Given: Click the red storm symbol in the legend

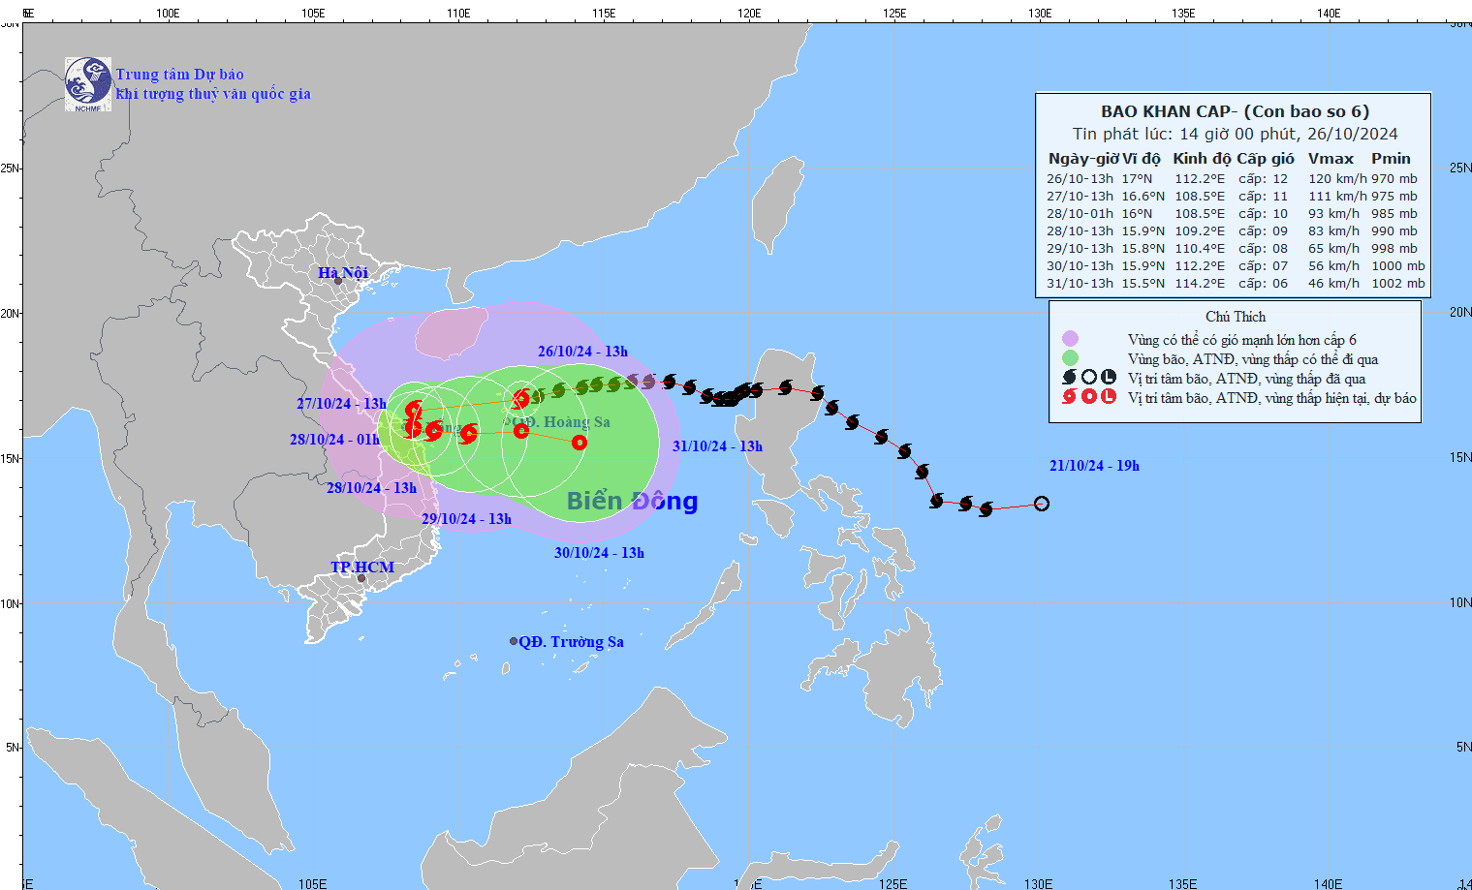Looking at the screenshot, I should (x=1070, y=397).
